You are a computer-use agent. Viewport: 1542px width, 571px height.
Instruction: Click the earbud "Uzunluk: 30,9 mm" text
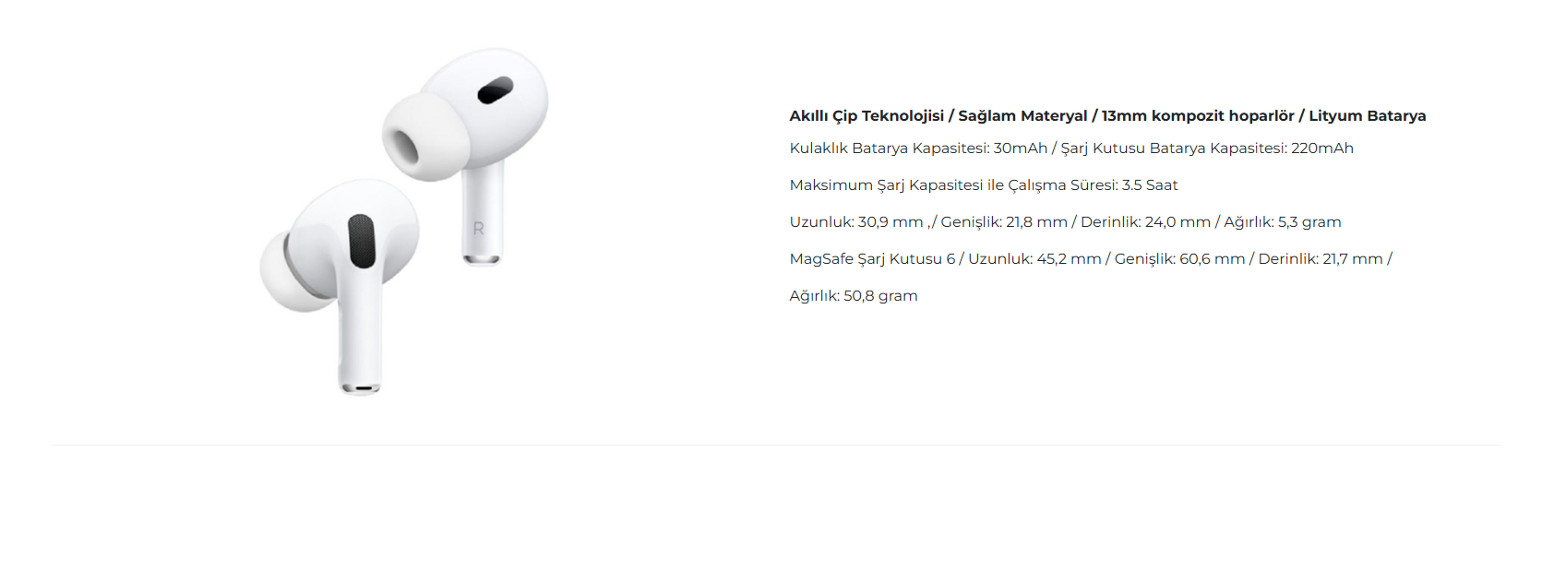pyautogui.click(x=856, y=222)
